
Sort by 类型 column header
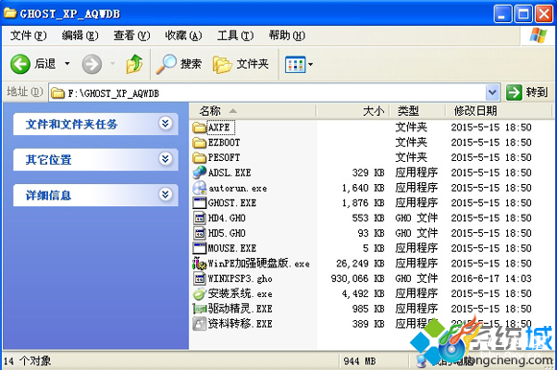[x=418, y=111]
